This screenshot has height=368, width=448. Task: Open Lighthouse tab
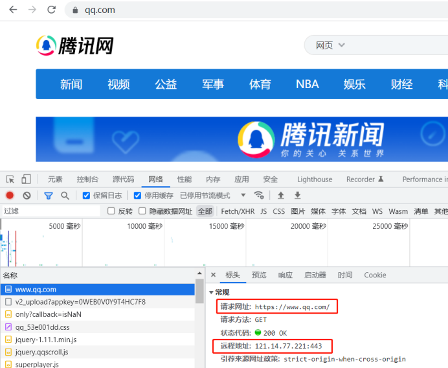click(x=315, y=179)
